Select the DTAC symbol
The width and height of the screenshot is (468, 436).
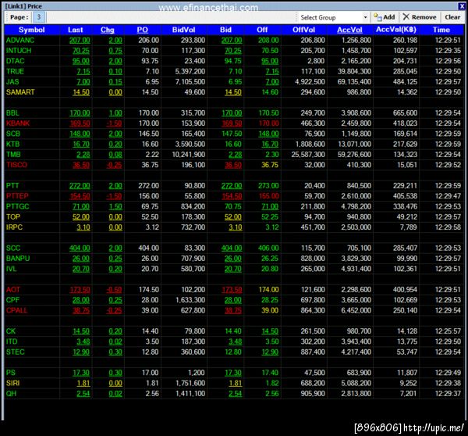pos(15,61)
